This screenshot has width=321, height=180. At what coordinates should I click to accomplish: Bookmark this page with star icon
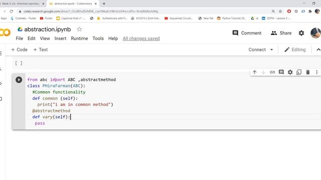coord(280,11)
